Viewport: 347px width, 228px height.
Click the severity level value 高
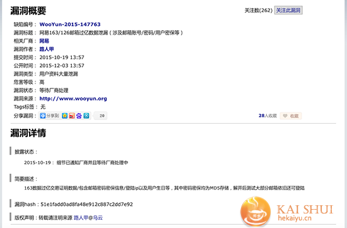[x=42, y=82]
